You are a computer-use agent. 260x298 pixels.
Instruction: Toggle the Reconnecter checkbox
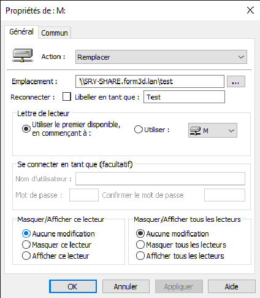click(x=67, y=96)
